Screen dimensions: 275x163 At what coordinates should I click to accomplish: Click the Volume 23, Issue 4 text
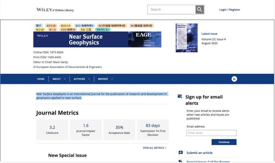click(x=214, y=39)
